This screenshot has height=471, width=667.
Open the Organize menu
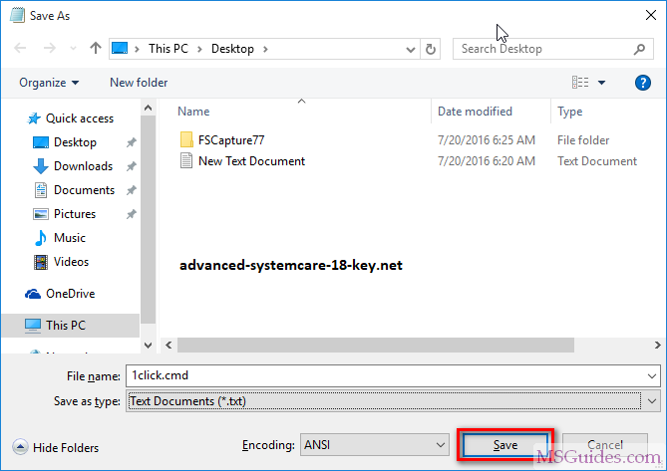[x=49, y=83]
